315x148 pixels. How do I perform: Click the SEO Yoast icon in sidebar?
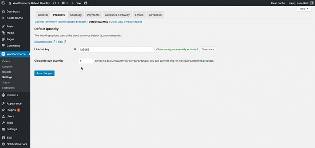3,138
